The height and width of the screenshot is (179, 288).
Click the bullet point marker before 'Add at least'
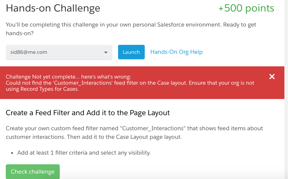click(x=12, y=153)
